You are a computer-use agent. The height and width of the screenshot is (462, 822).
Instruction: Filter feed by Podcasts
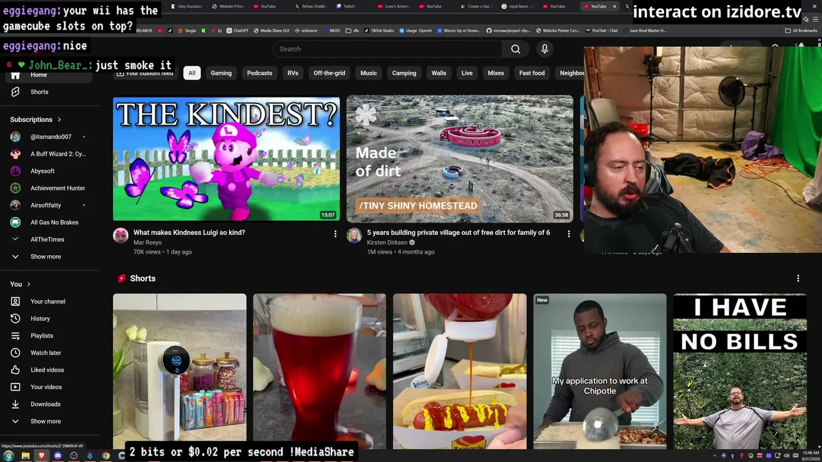point(259,73)
